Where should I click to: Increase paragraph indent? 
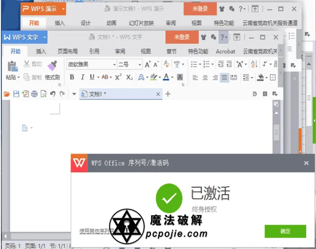229,64
